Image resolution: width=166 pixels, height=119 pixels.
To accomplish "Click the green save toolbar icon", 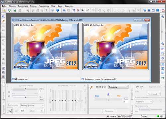I will click(x=9, y=10).
